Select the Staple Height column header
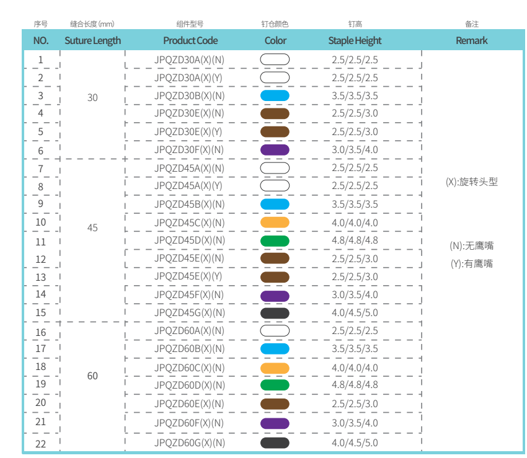 pos(355,40)
